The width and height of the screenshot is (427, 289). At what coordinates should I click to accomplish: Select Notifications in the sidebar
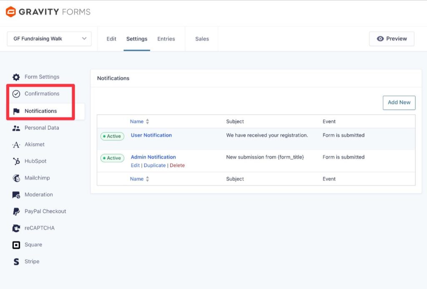[x=41, y=111]
